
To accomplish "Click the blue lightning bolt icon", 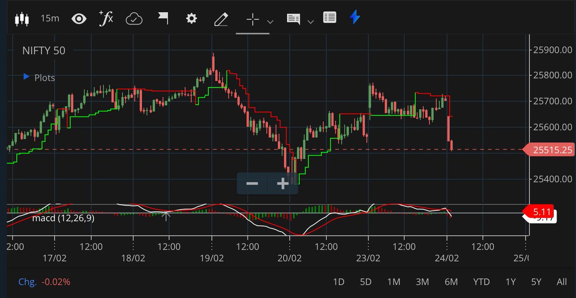I will [x=355, y=17].
